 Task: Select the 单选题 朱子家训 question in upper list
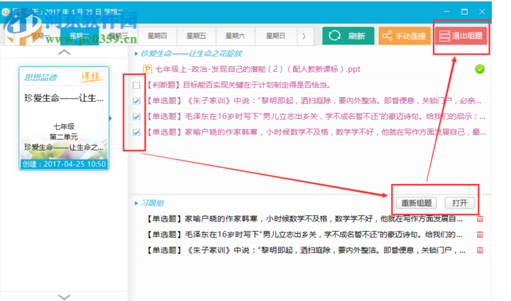(x=313, y=101)
